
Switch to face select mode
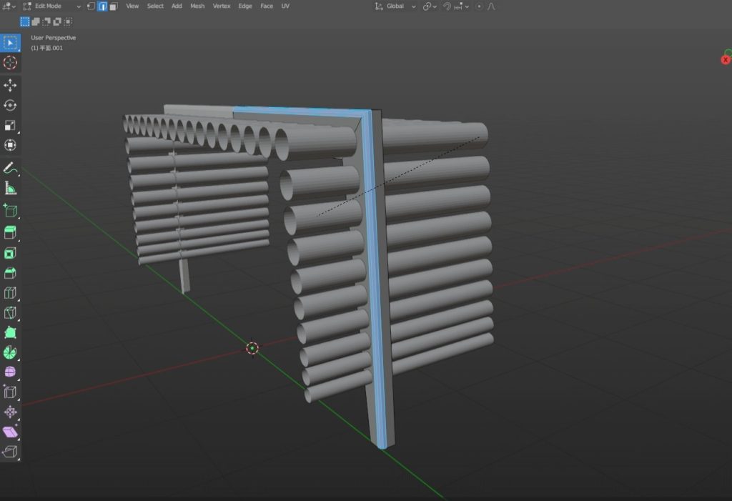click(113, 6)
